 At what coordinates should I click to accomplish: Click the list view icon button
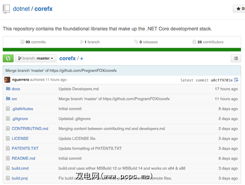coord(236,58)
